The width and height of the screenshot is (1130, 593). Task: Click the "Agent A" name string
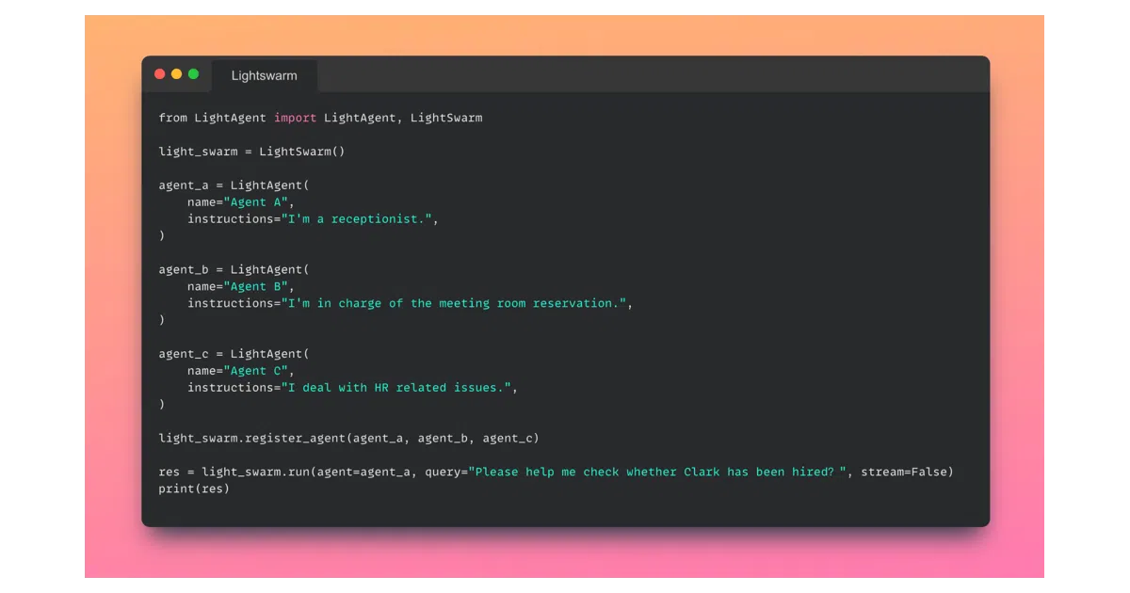point(259,202)
